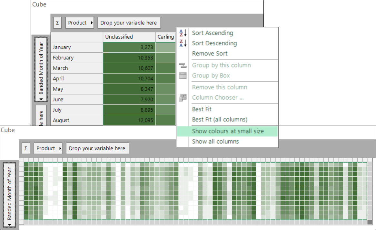Click the Sort Ascending A-Z icon
Image resolution: width=376 pixels, height=230 pixels.
183,33
